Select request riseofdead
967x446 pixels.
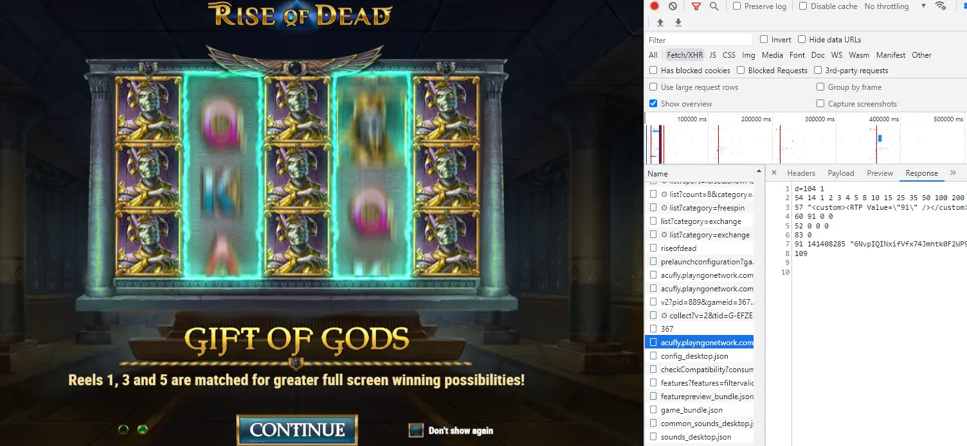tap(700, 248)
